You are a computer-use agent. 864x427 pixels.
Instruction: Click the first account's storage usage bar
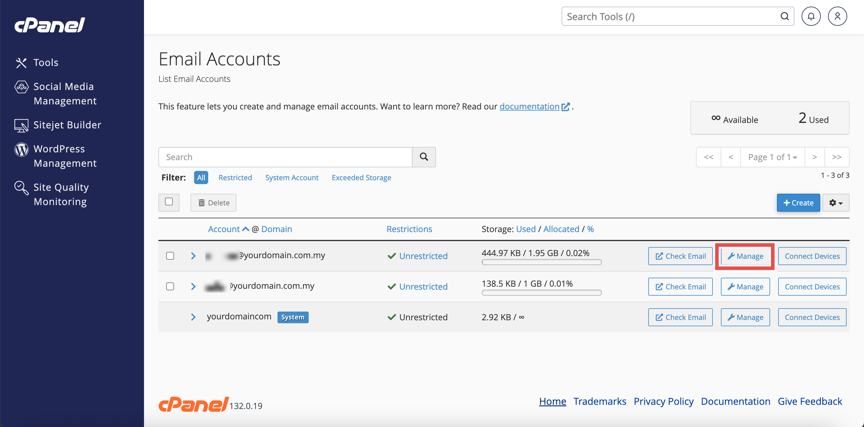tap(541, 262)
